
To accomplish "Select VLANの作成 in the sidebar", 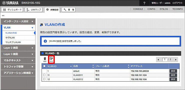I will (11, 33).
